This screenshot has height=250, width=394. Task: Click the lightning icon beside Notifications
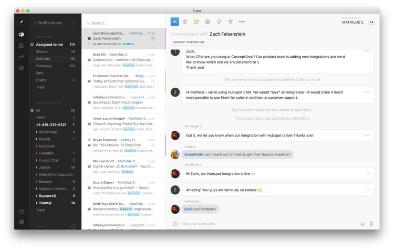pos(35,23)
